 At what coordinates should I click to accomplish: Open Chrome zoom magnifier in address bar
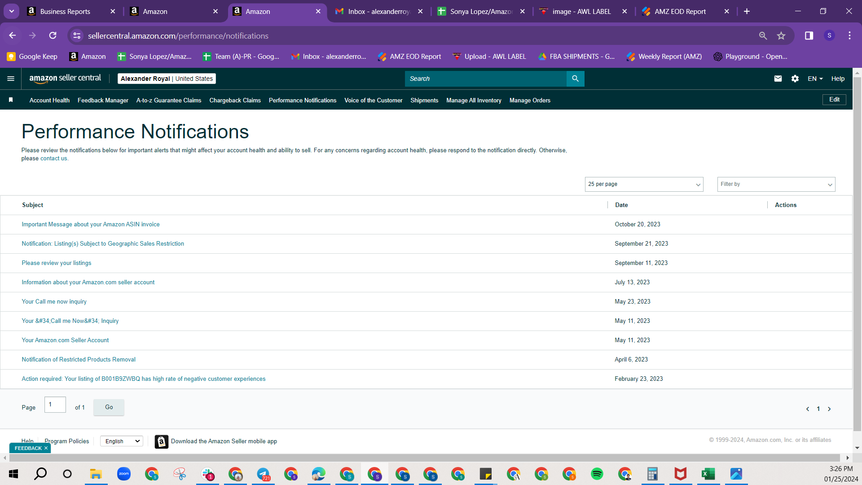tap(763, 35)
